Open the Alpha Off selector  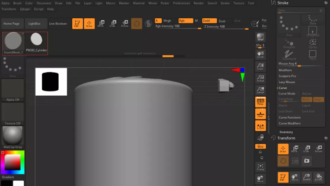coord(12,90)
